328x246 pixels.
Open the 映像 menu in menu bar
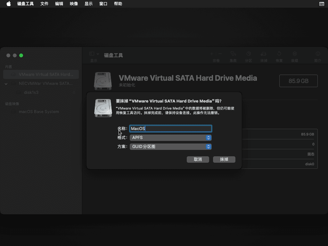[74, 4]
